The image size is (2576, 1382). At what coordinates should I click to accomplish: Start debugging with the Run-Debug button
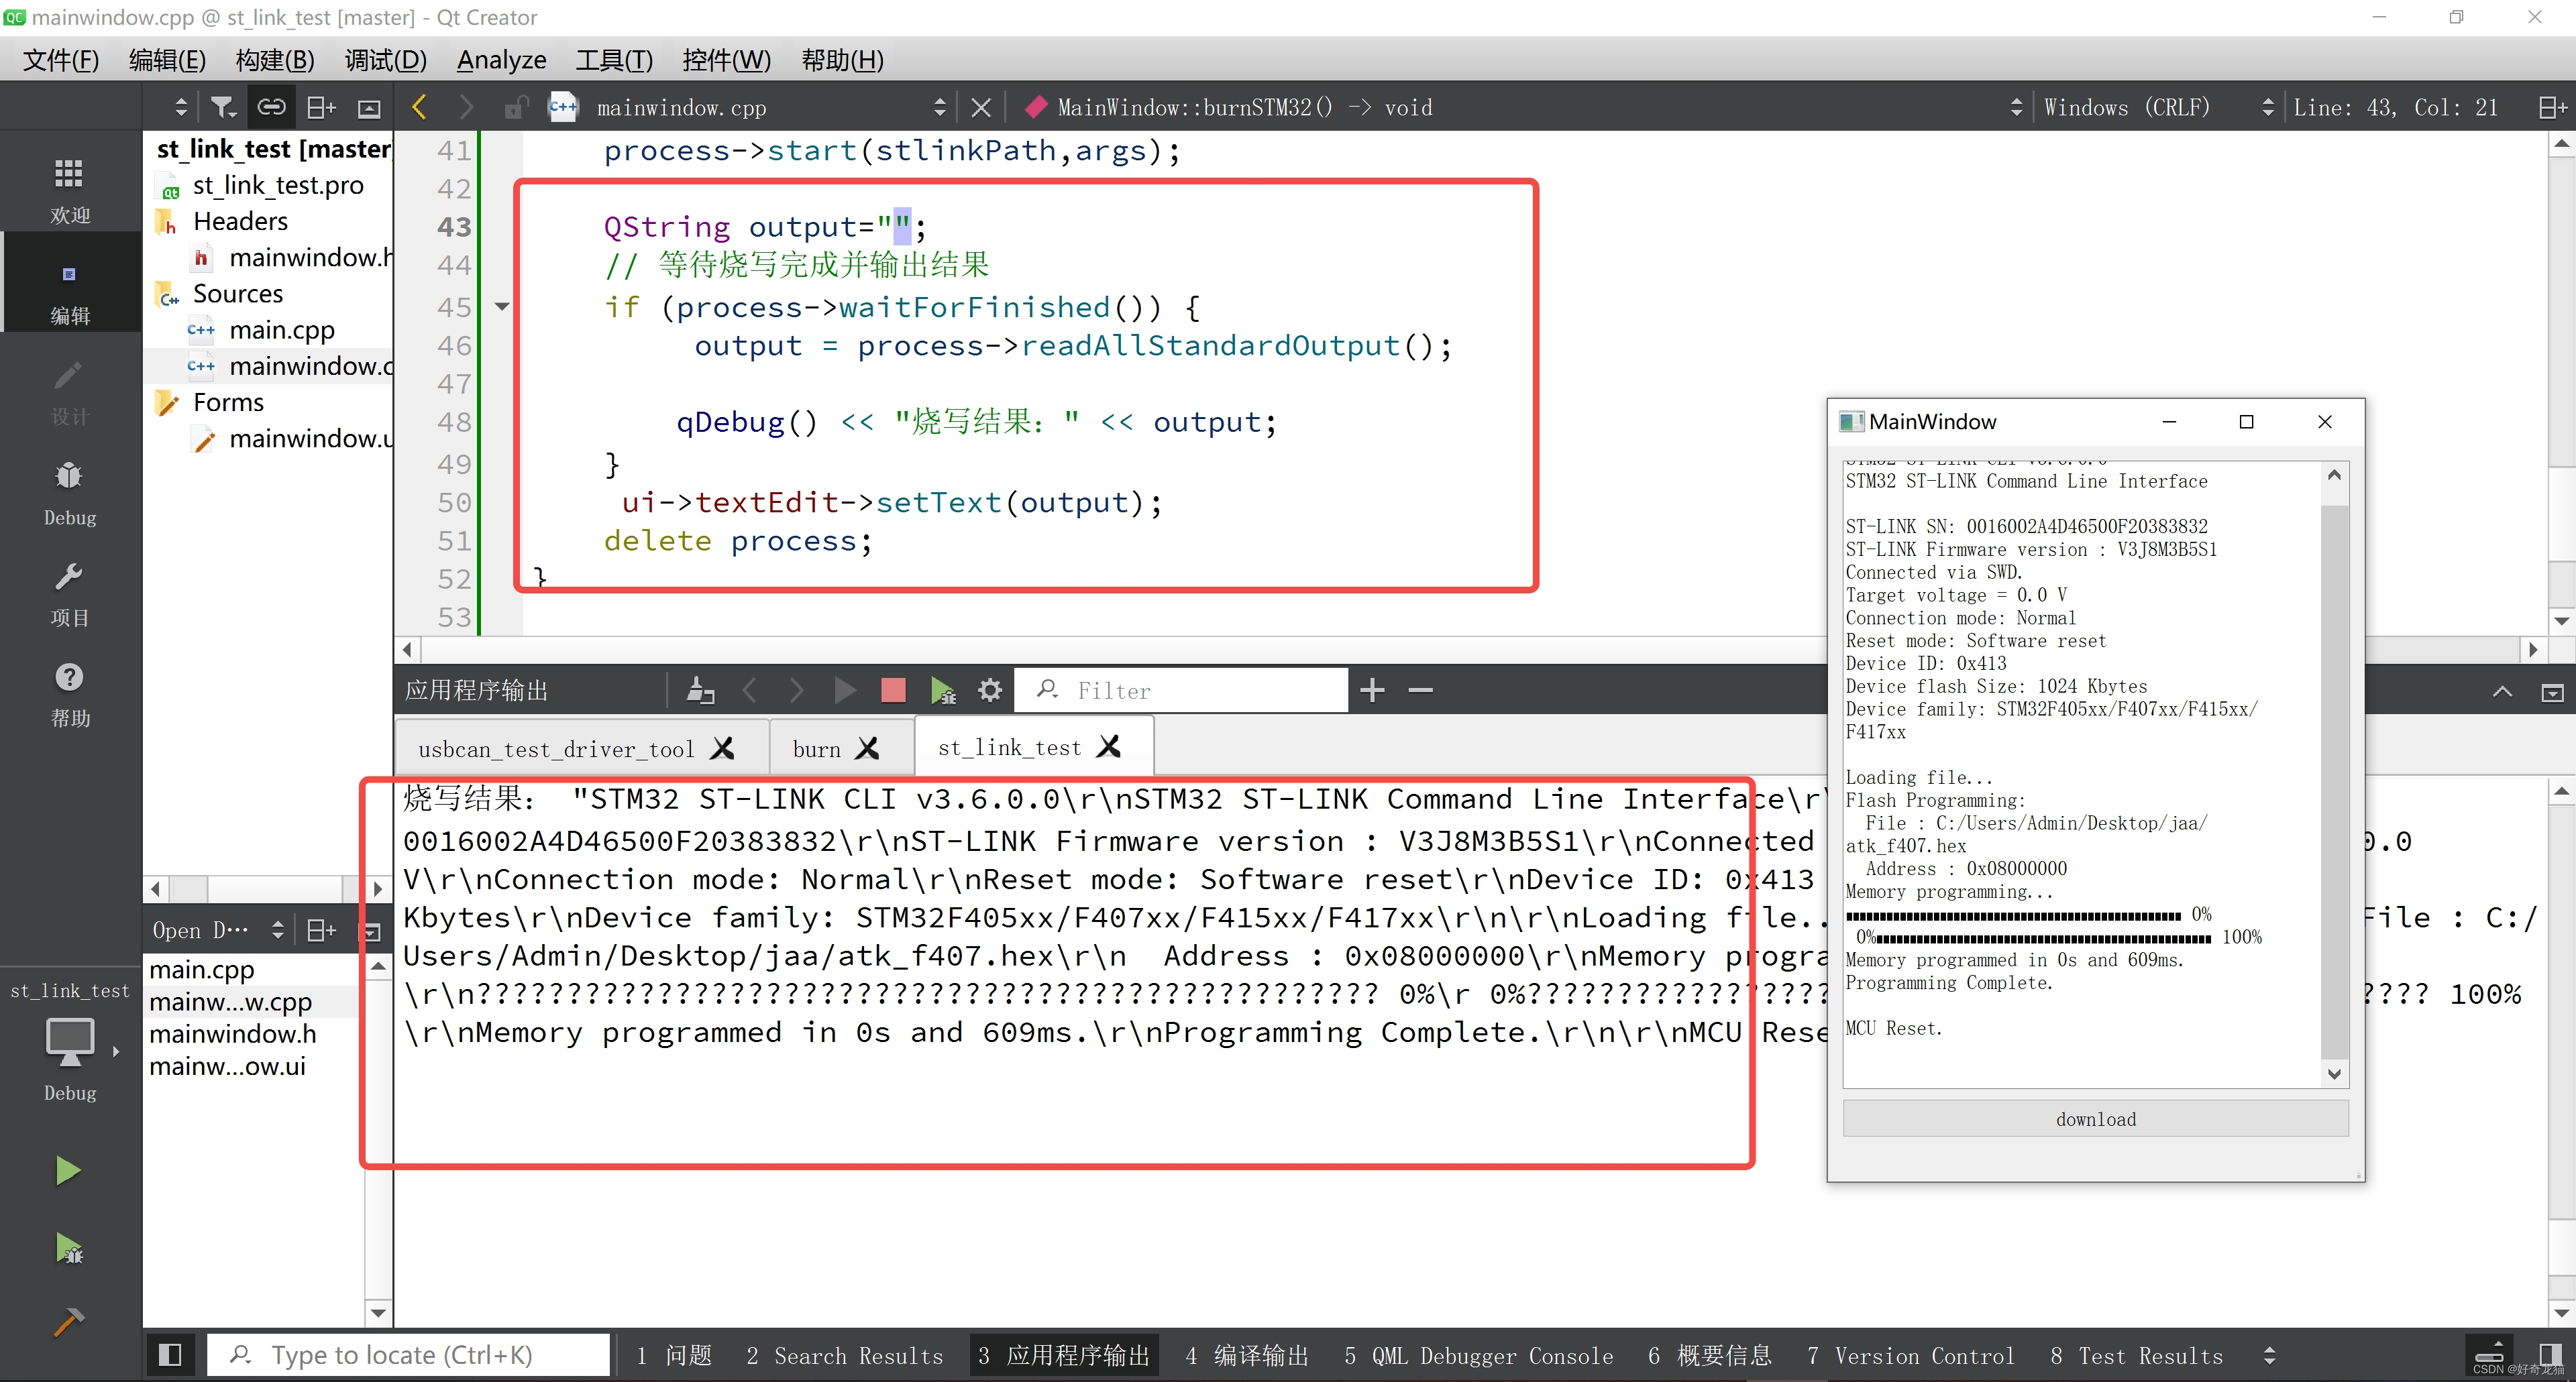68,1248
